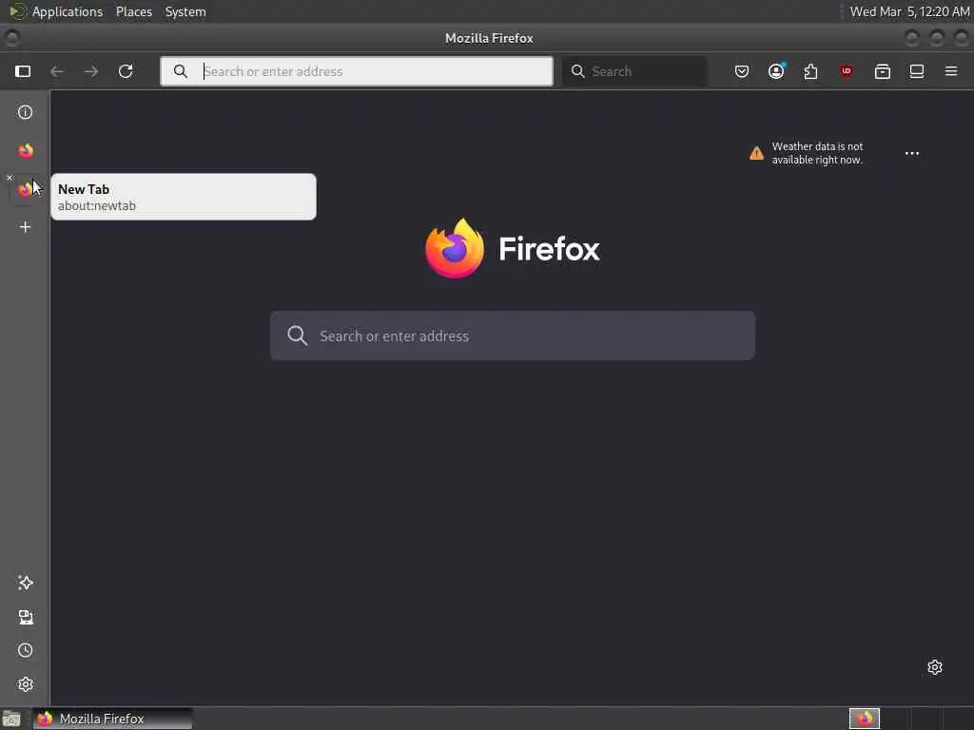Open the Save to Pocket icon
974x730 pixels.
click(x=742, y=71)
